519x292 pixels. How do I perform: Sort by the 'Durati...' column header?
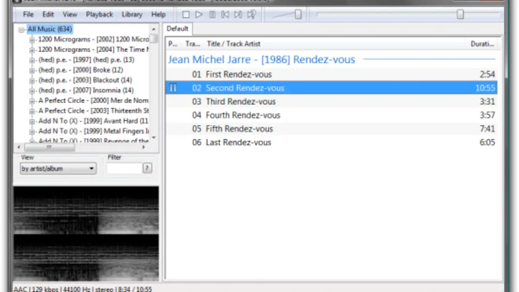482,44
